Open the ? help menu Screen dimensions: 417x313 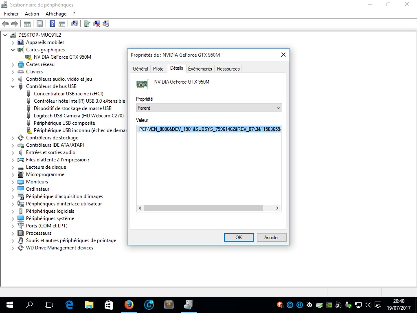(74, 14)
